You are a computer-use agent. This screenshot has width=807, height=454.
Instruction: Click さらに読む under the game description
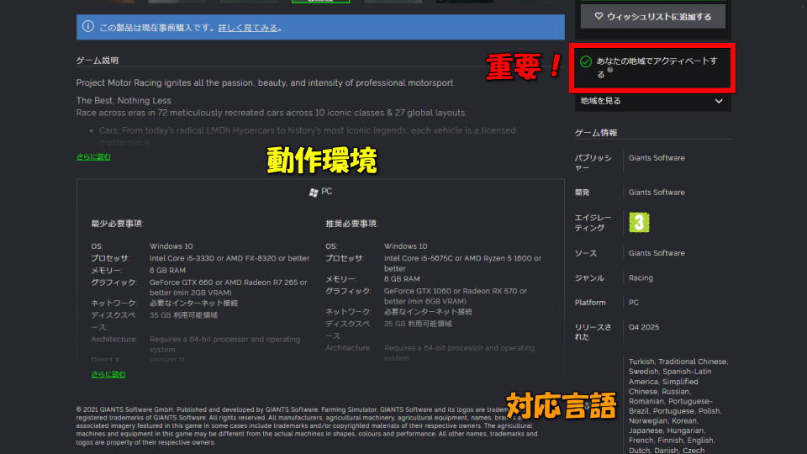click(x=93, y=156)
